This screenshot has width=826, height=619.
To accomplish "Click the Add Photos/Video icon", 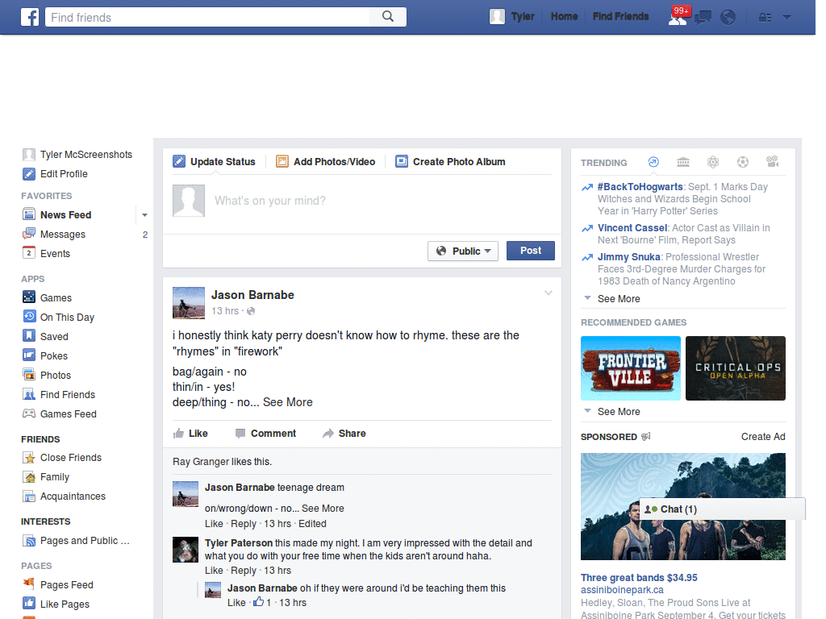I will point(282,161).
